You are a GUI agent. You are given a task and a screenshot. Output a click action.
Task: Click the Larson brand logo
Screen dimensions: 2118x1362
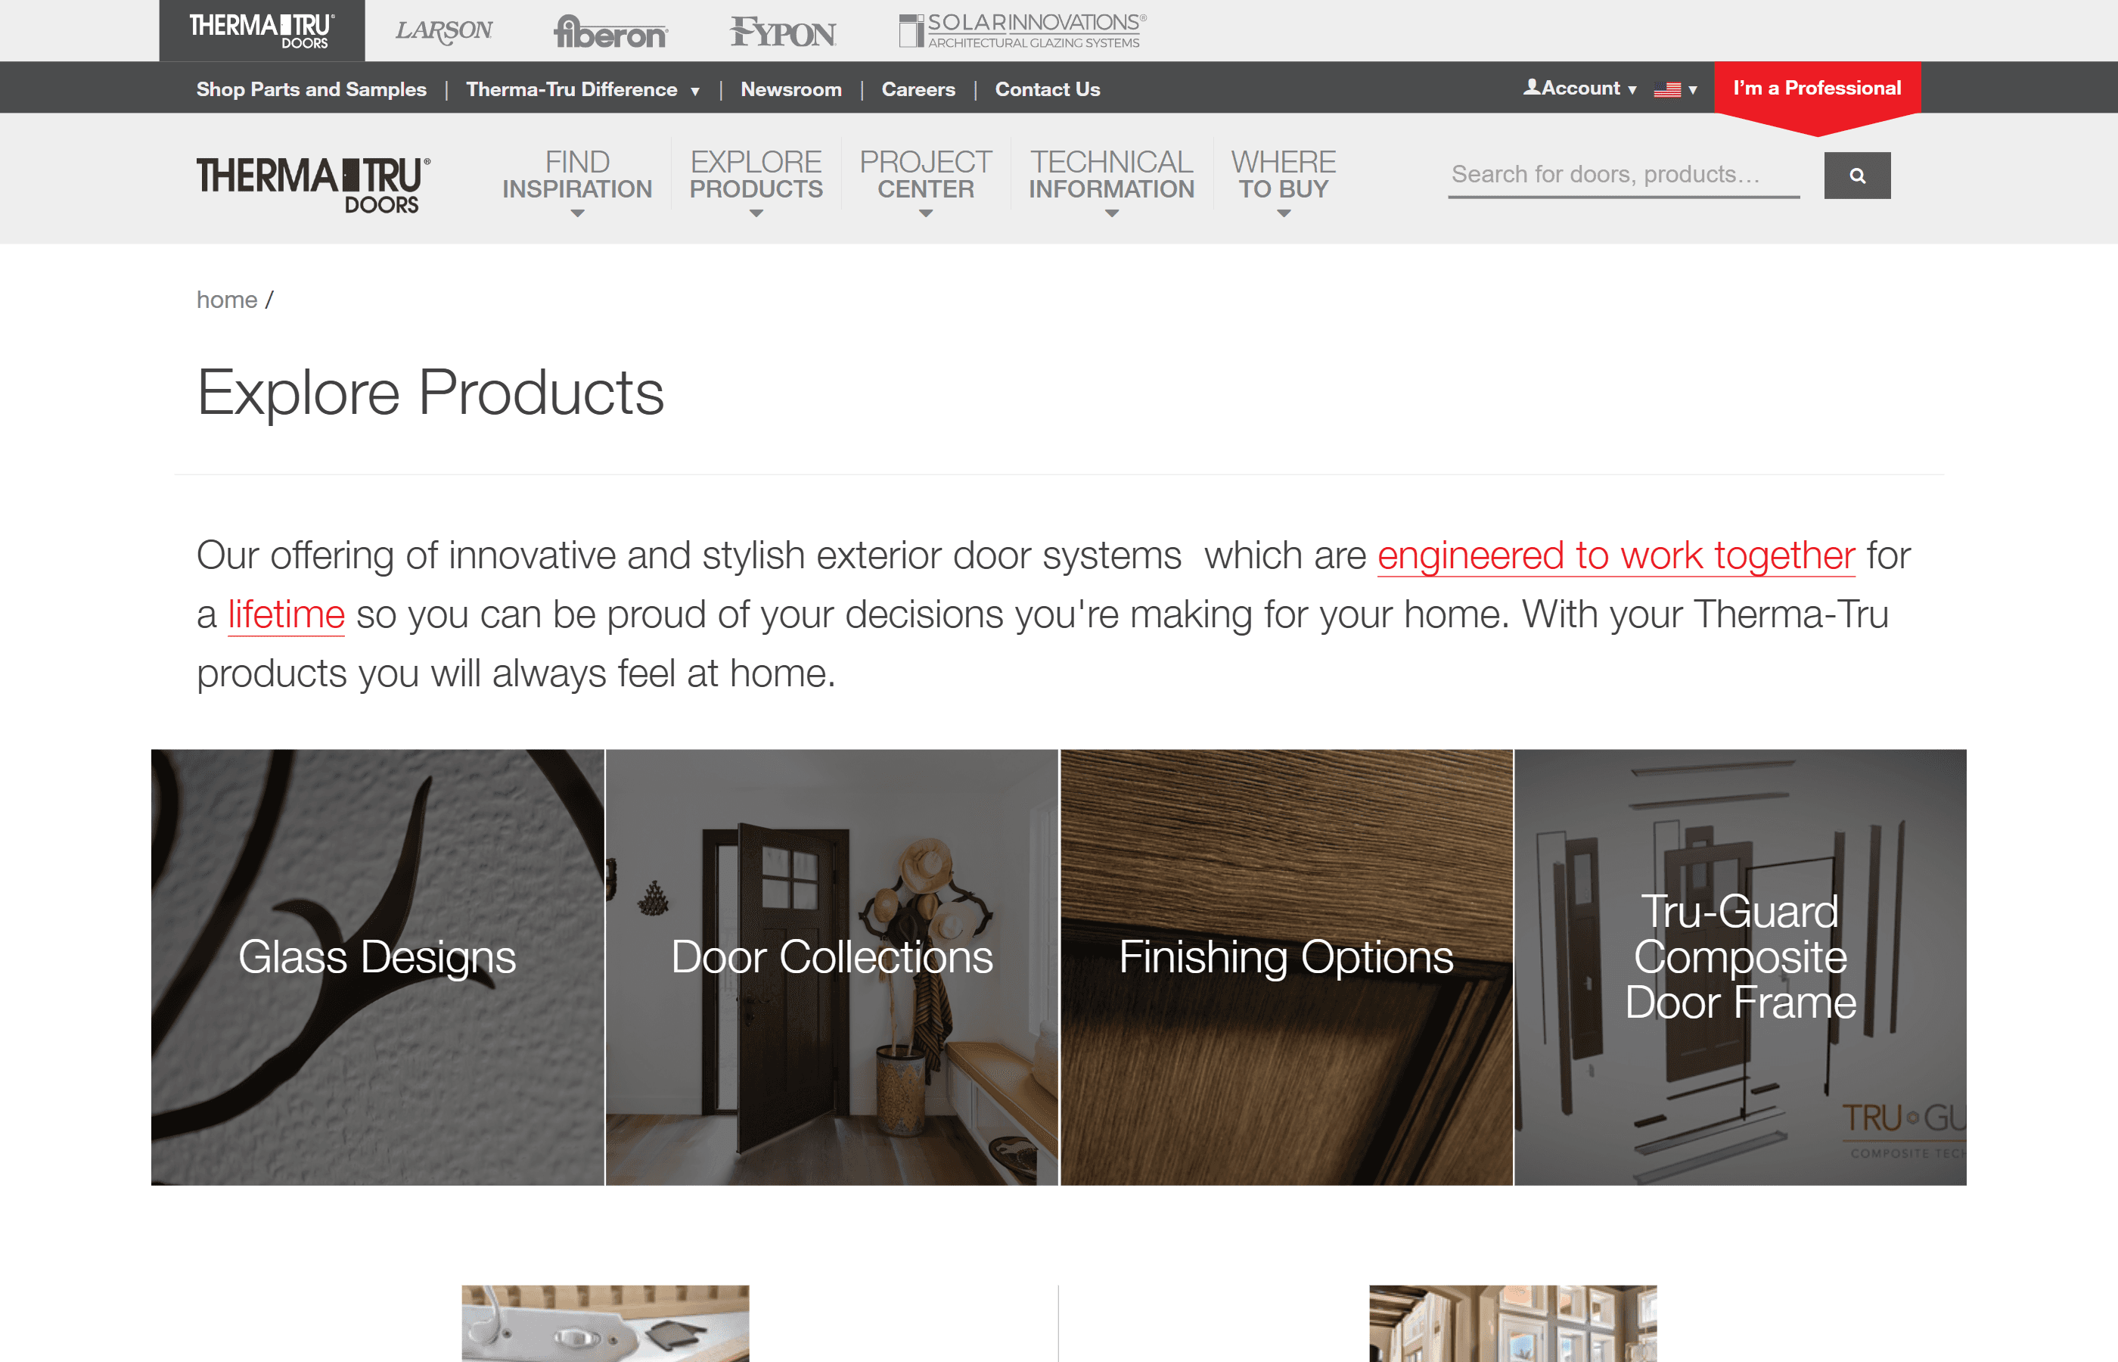[x=444, y=31]
